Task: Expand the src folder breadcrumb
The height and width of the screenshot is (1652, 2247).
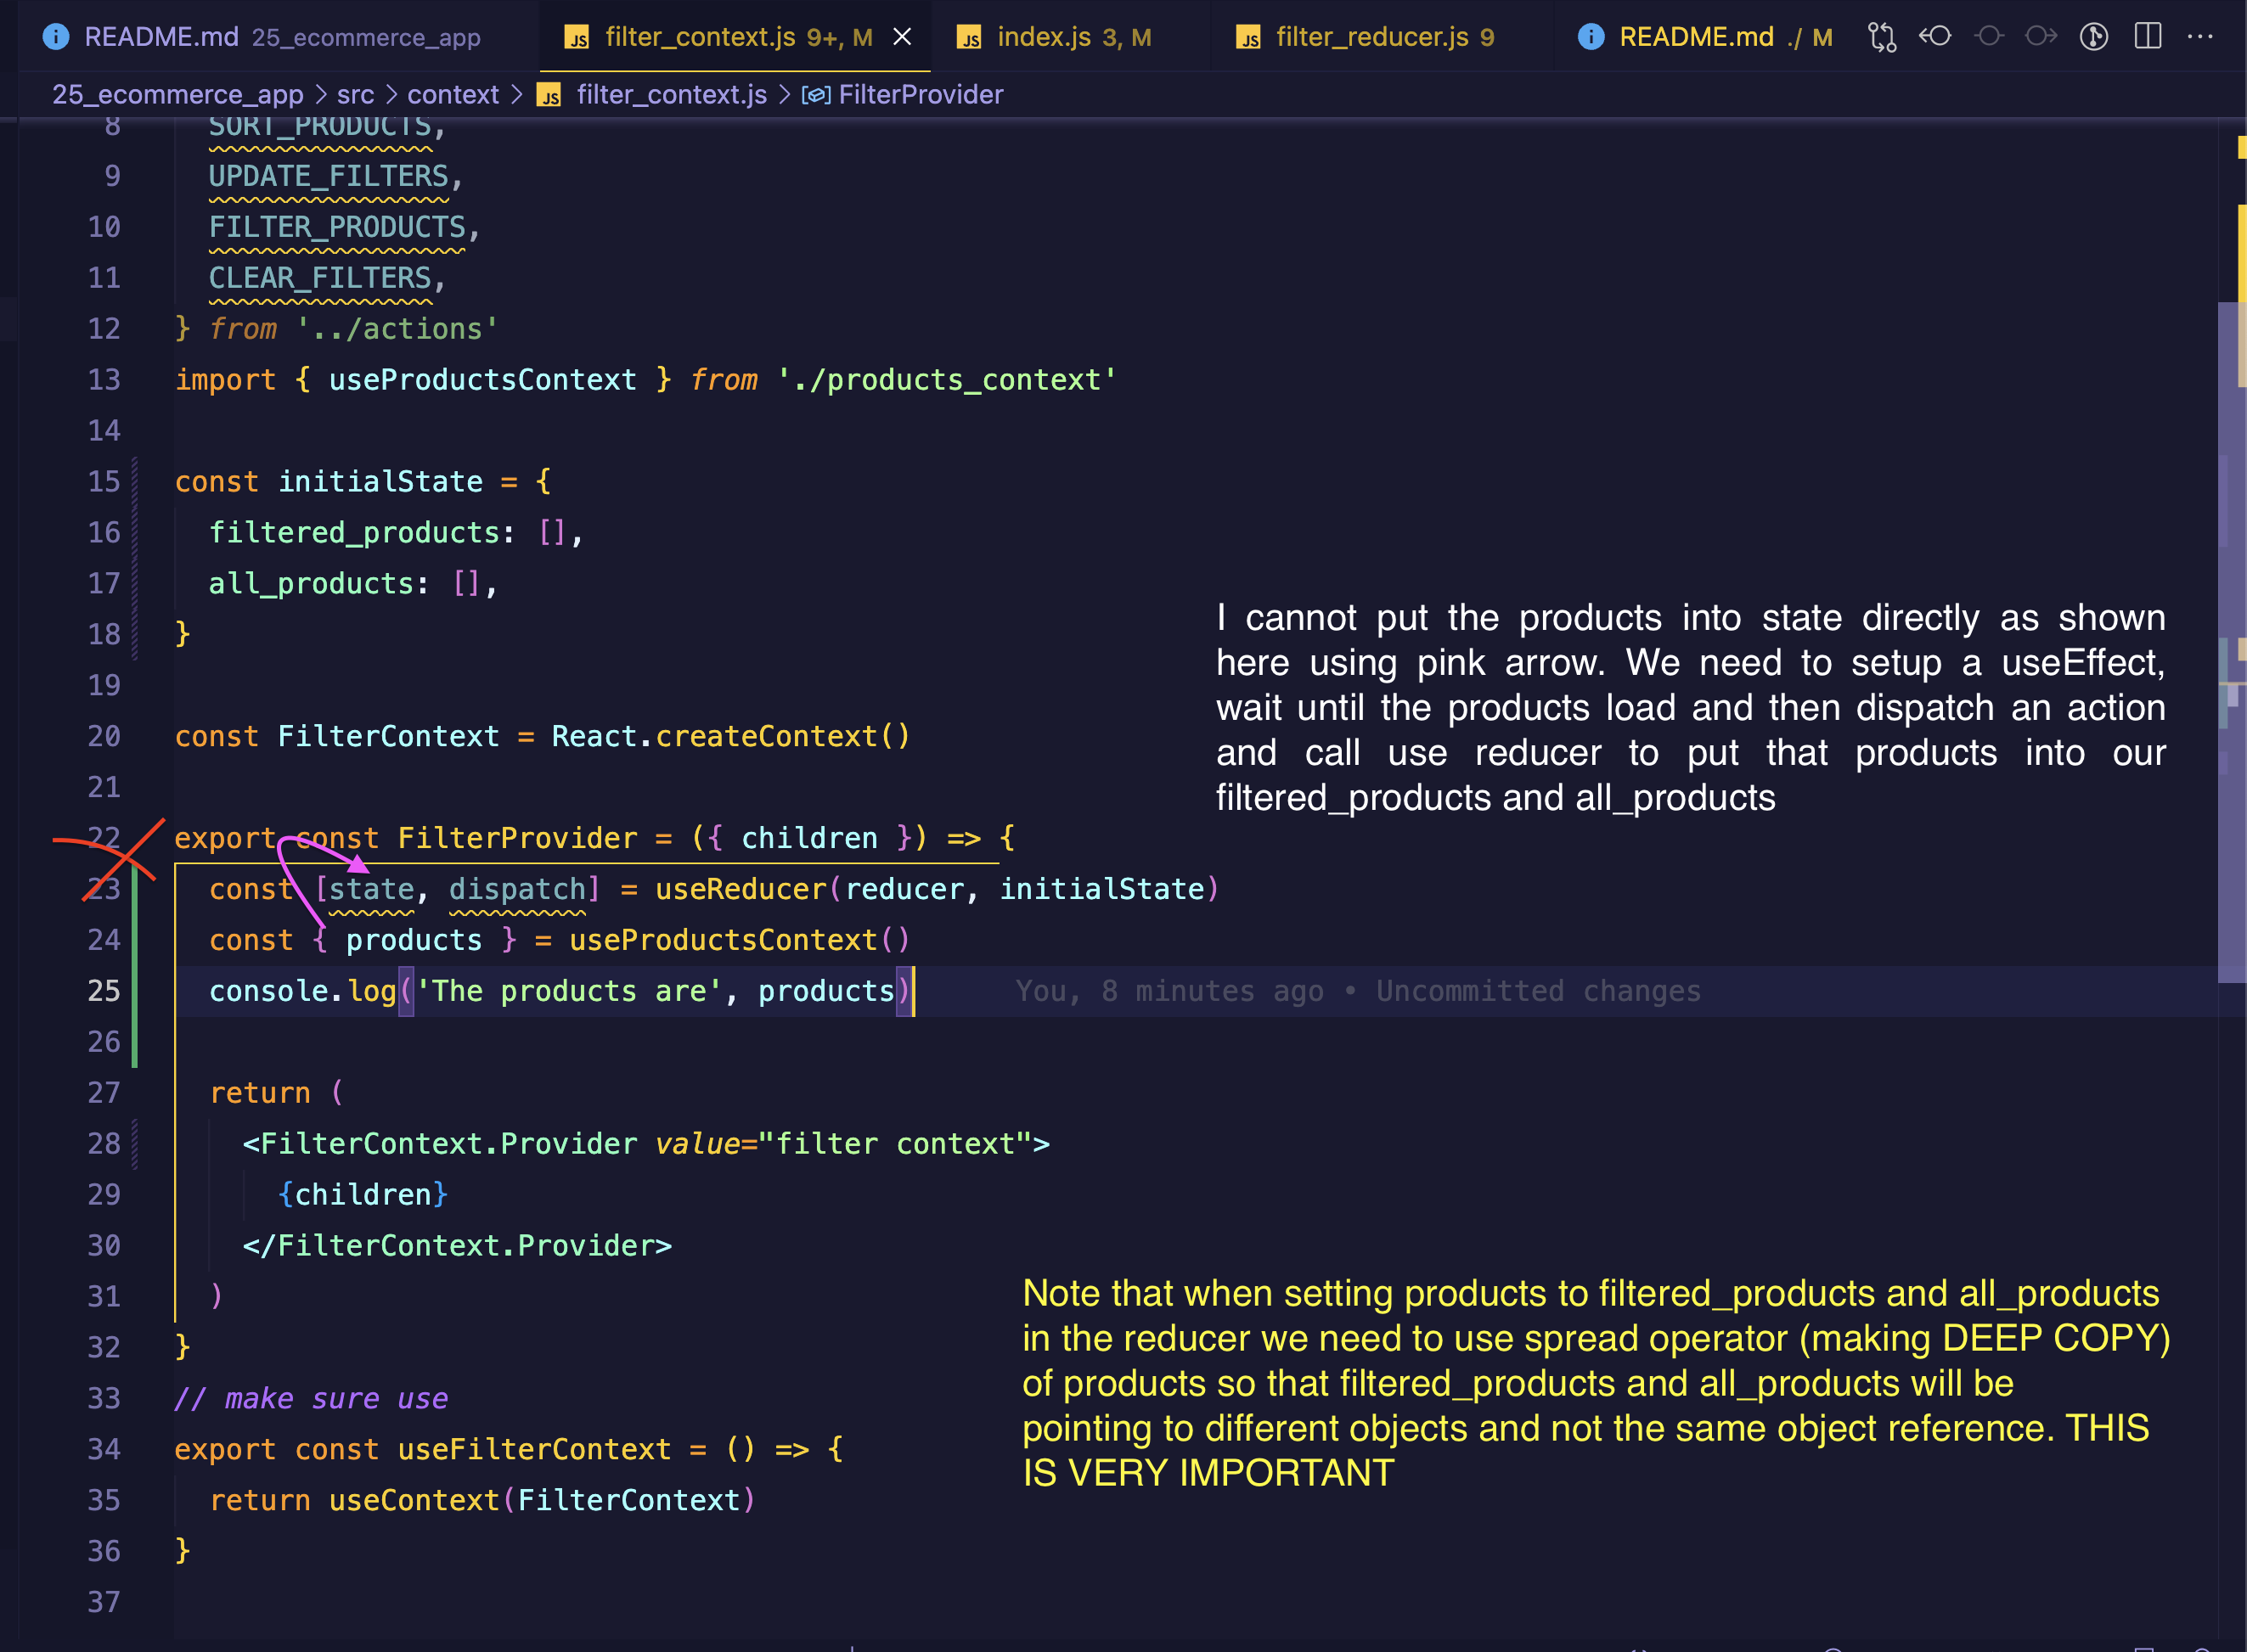Action: coord(355,95)
